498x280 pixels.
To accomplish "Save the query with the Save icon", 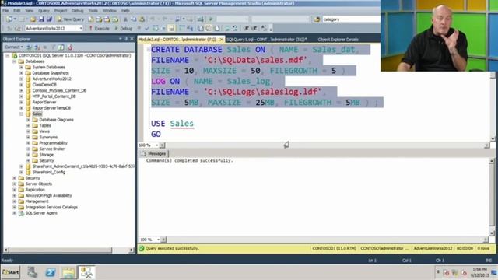I will (x=41, y=19).
